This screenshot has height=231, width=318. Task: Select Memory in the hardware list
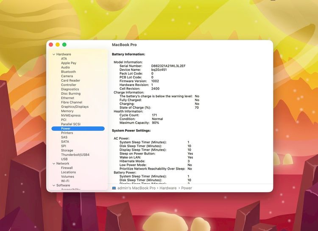coord(67,111)
